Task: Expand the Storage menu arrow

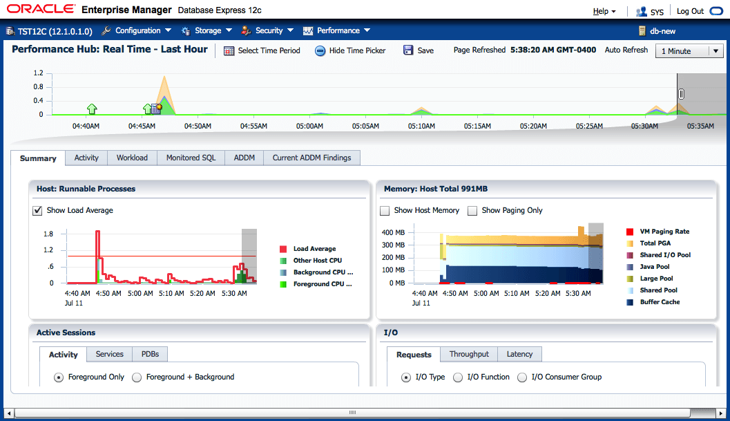Action: tap(229, 30)
